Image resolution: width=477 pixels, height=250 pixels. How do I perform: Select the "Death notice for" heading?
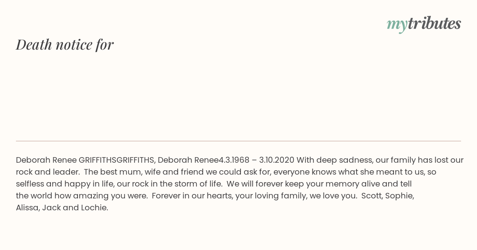click(x=65, y=44)
